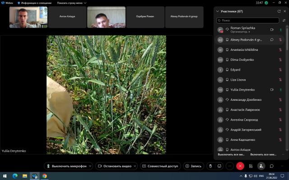This screenshot has width=289, height=180.
Task: Toggle the participants panel button
Action: click(x=261, y=166)
